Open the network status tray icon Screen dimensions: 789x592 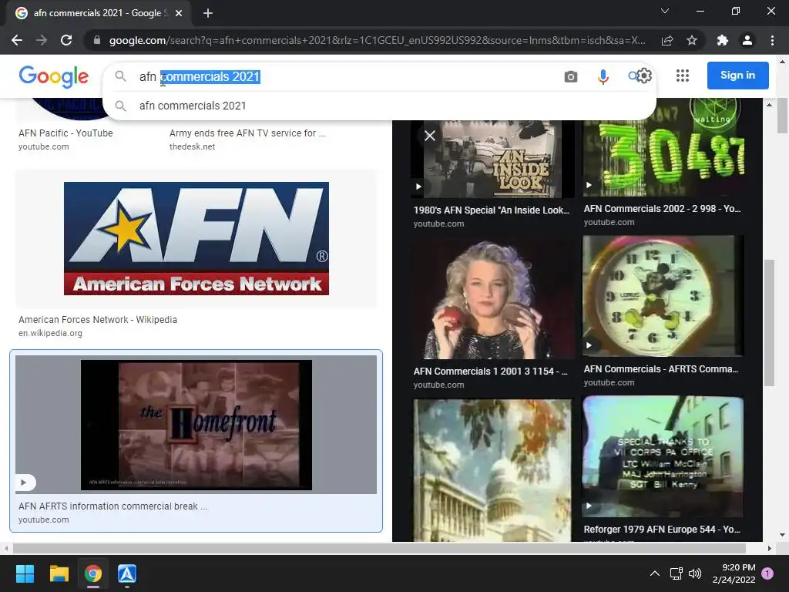(x=676, y=573)
